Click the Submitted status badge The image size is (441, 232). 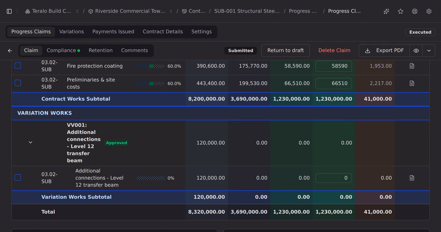pyautogui.click(x=241, y=51)
